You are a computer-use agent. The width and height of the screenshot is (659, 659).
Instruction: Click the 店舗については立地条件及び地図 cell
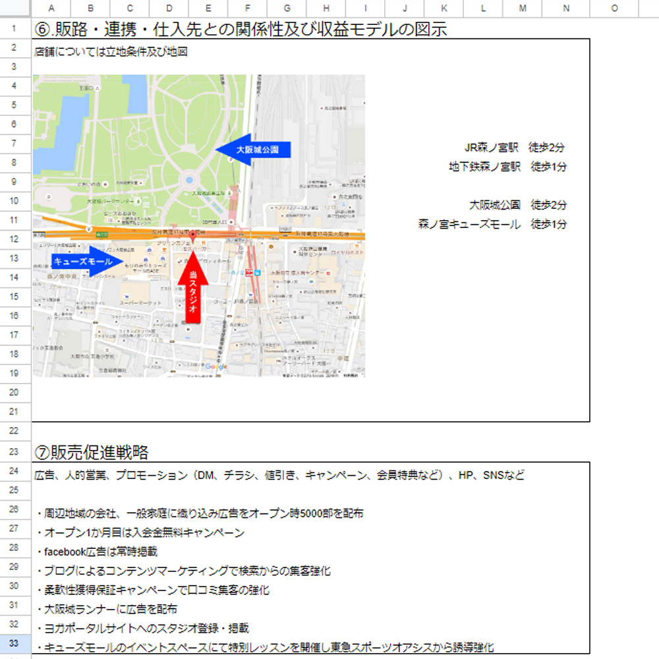point(111,51)
